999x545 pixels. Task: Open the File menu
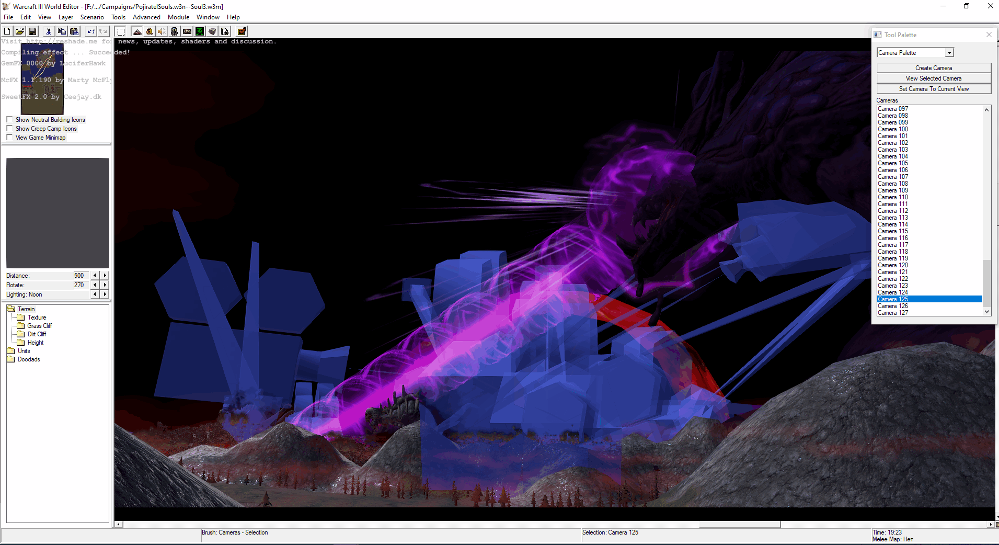(8, 17)
